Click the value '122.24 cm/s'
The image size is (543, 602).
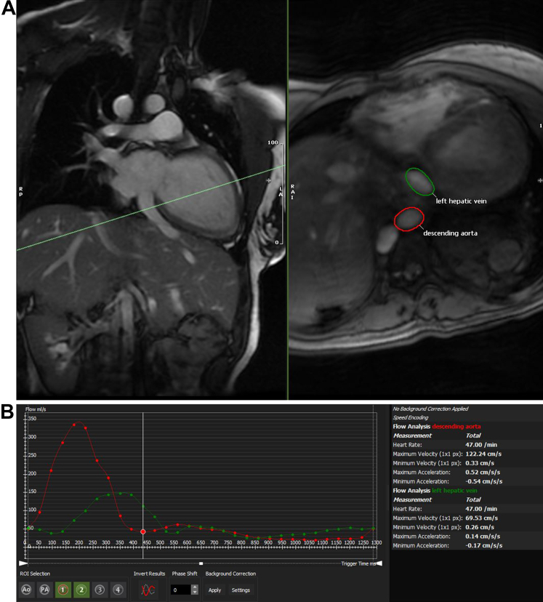coord(483,454)
